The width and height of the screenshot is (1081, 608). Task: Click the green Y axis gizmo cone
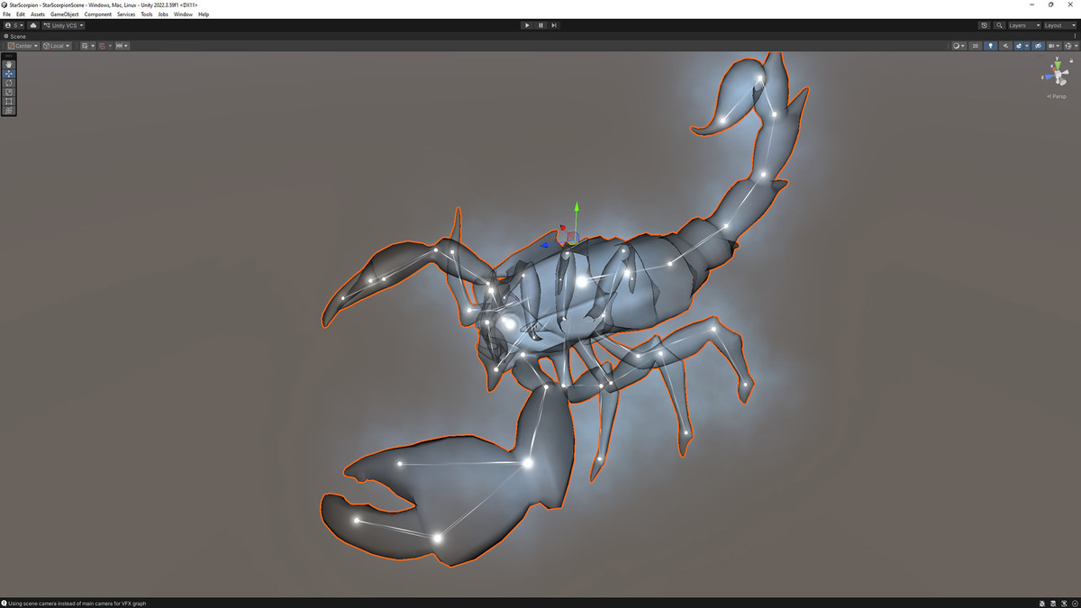point(1058,66)
